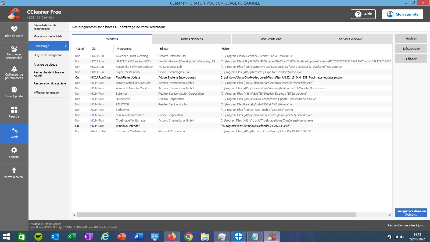Open Word from taskbar
This screenshot has width=430, height=242.
[x=138, y=237]
